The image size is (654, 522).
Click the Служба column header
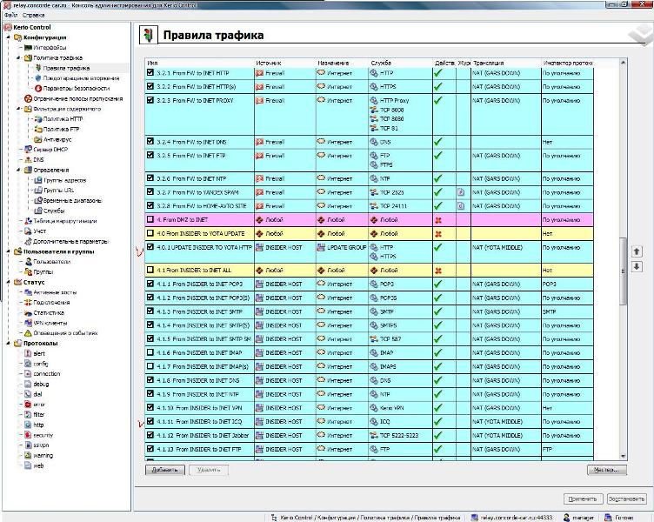pyautogui.click(x=401, y=63)
